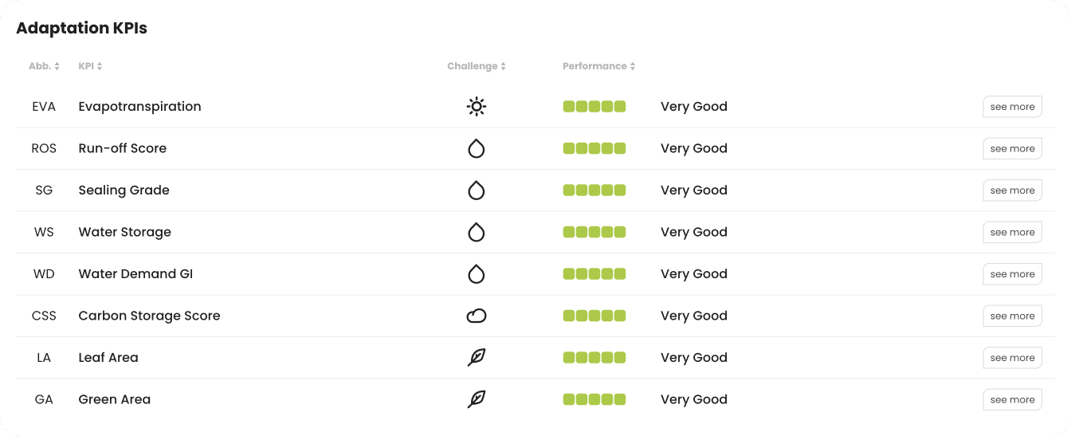Click the water drop icon for Sealing Grade
The image size is (1071, 436).
pos(477,191)
